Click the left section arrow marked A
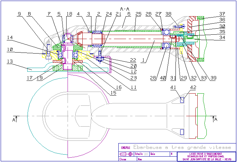Screen dimensions: 237x162 coord(14,119)
